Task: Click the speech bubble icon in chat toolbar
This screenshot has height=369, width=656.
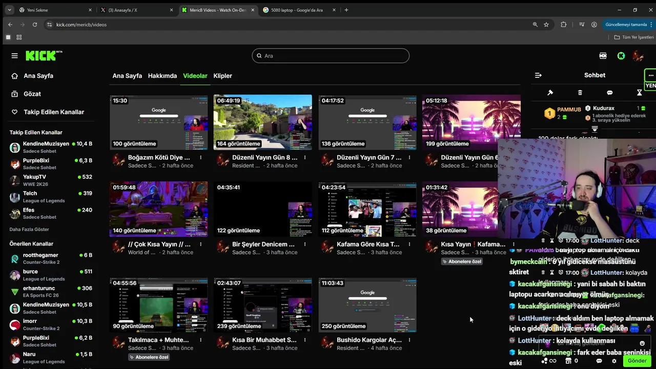Action: pos(610,93)
